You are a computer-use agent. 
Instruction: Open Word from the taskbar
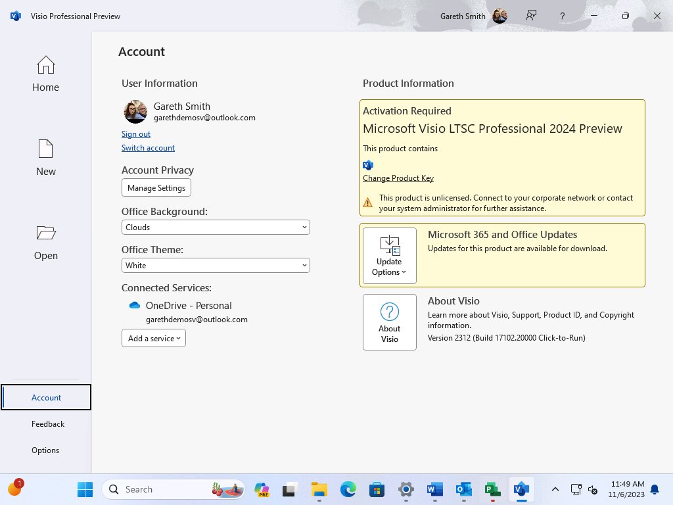[x=434, y=489]
